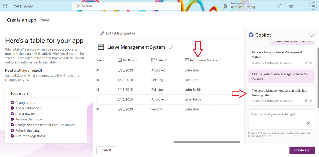319x157 pixels.
Task: Select suggestion 'Add a row for ...'
Action: point(27,114)
